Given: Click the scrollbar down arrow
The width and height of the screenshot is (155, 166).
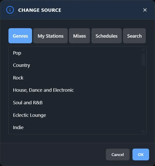Looking at the screenshot, I should (143, 131).
